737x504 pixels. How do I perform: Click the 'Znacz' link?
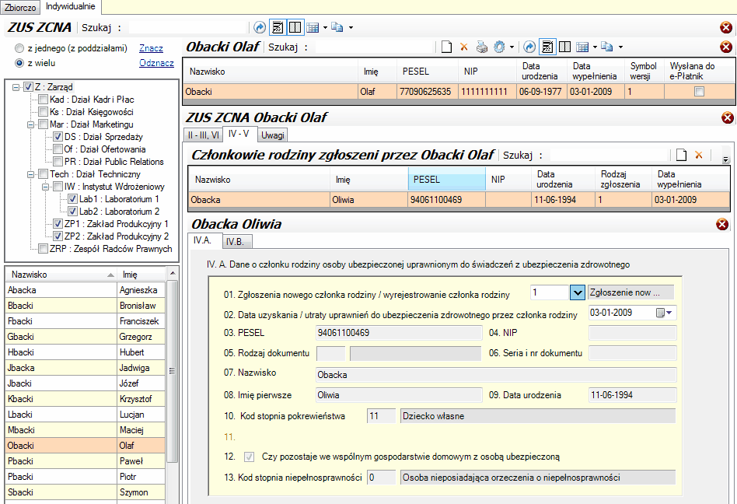tap(151, 48)
